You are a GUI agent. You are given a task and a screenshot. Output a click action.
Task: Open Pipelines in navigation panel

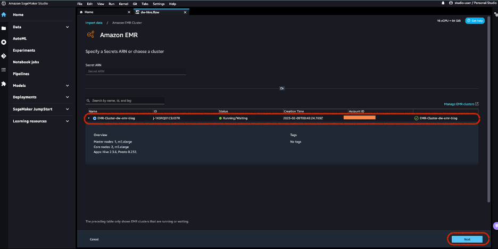[x=21, y=73]
